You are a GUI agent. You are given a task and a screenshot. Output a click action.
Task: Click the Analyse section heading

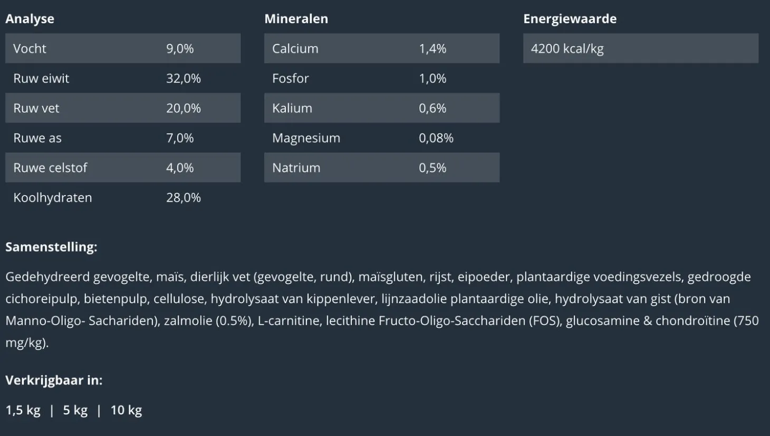click(30, 18)
